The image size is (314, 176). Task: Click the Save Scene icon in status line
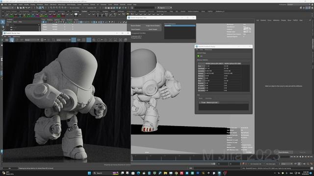pos(24,8)
